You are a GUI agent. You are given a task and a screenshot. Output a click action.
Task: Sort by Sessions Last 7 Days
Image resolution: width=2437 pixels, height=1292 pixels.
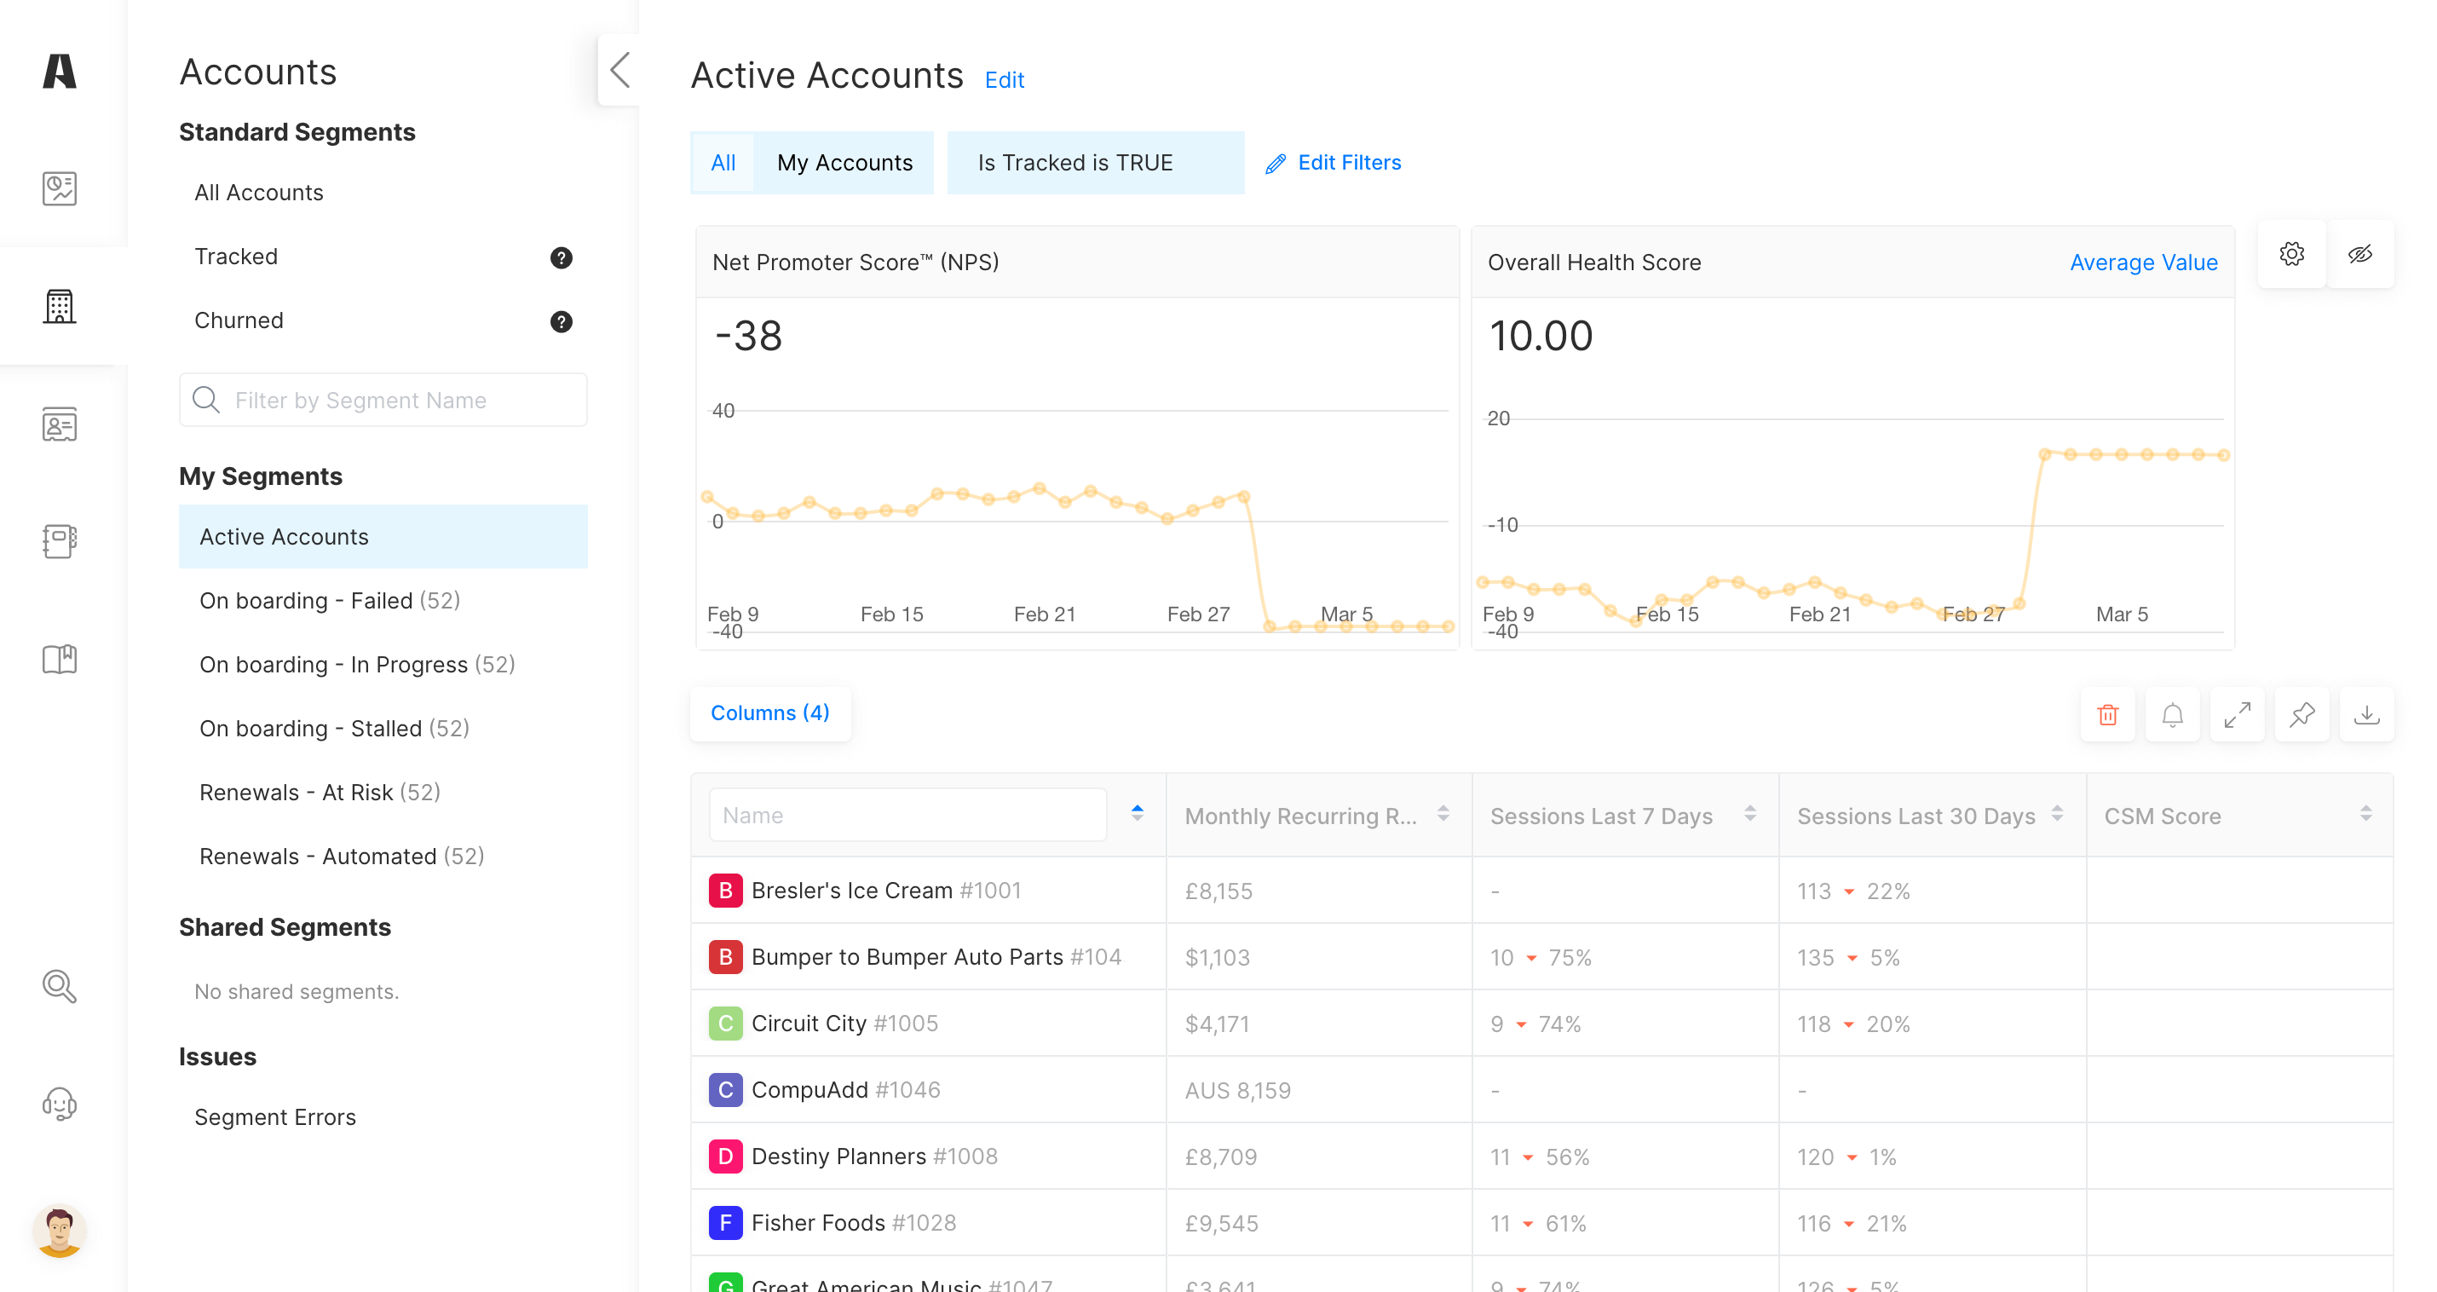(x=1749, y=814)
